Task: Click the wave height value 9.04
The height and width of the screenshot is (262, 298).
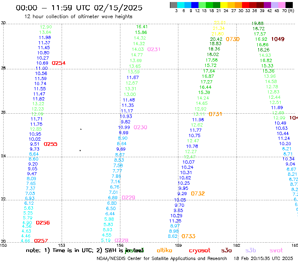Action: tap(291, 164)
